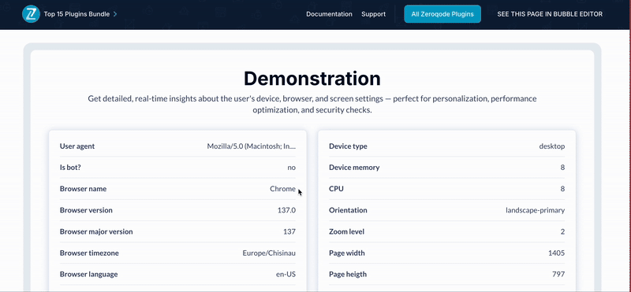Open the Support link
The width and height of the screenshot is (631, 292).
(373, 14)
